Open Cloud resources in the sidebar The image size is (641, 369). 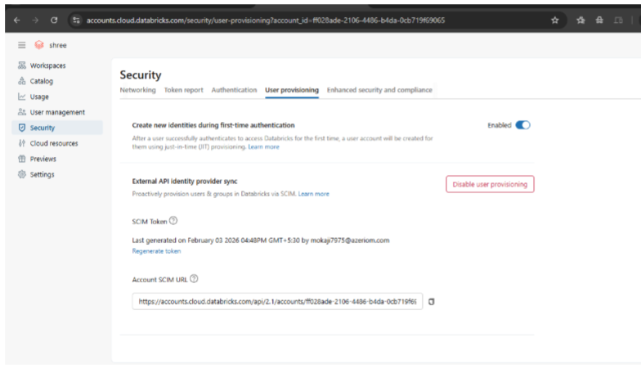click(x=54, y=143)
